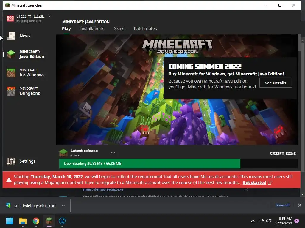Screen dimensions: 305x228
Task: Open options chevron for smart-defrag-setup download
Action: tap(63, 205)
